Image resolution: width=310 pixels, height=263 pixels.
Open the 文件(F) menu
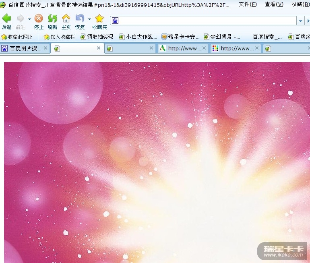coord(248,4)
